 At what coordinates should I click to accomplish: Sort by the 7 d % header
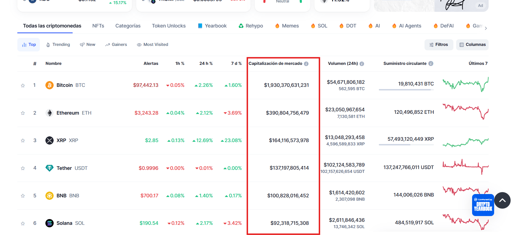tap(236, 63)
